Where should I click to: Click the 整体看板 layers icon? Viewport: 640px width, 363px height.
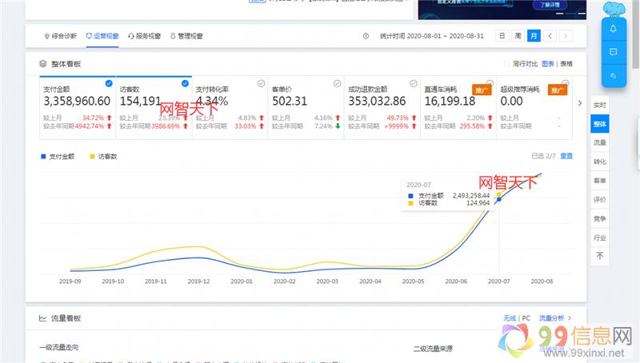[x=42, y=63]
